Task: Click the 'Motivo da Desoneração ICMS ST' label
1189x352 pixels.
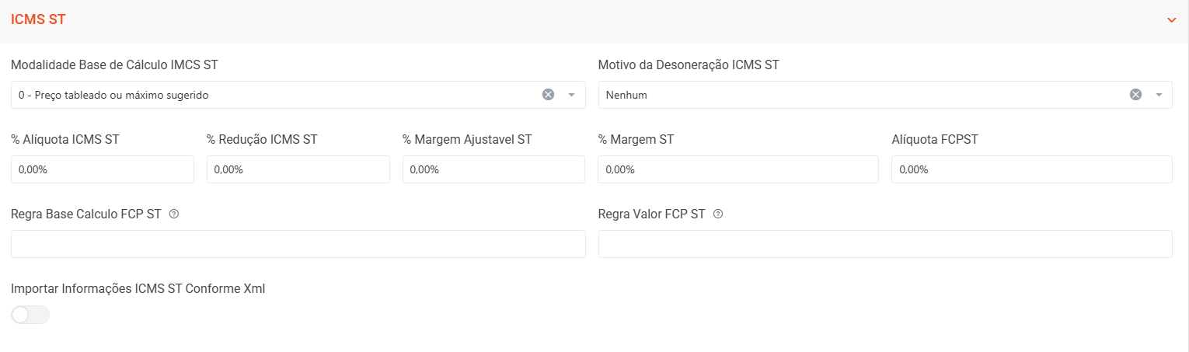Action: click(689, 65)
